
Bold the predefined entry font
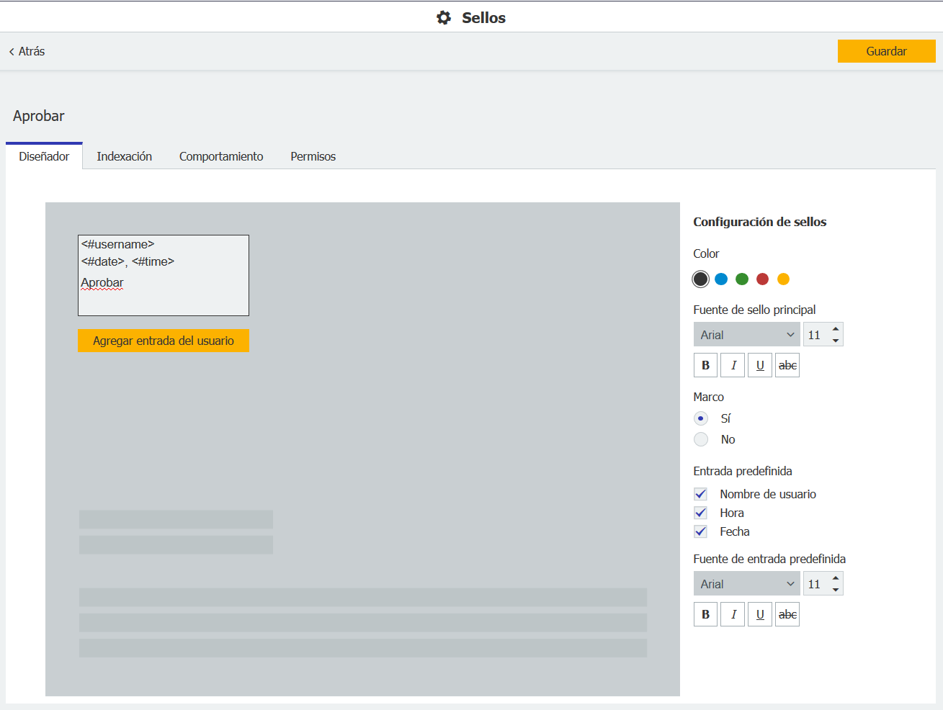pos(705,614)
